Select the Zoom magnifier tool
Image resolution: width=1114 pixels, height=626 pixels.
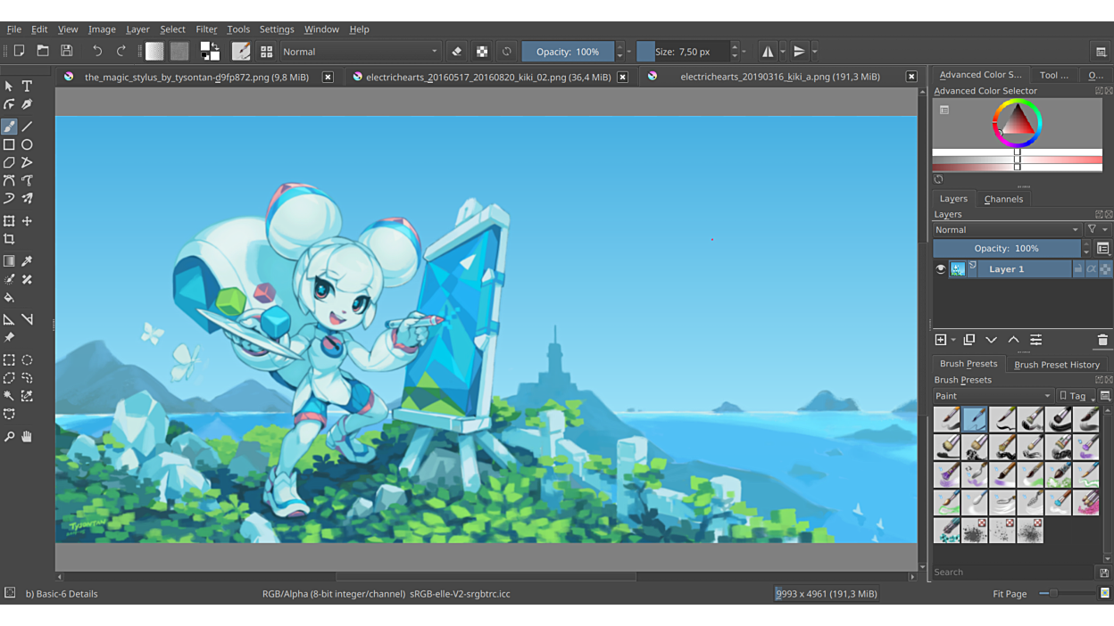(9, 437)
